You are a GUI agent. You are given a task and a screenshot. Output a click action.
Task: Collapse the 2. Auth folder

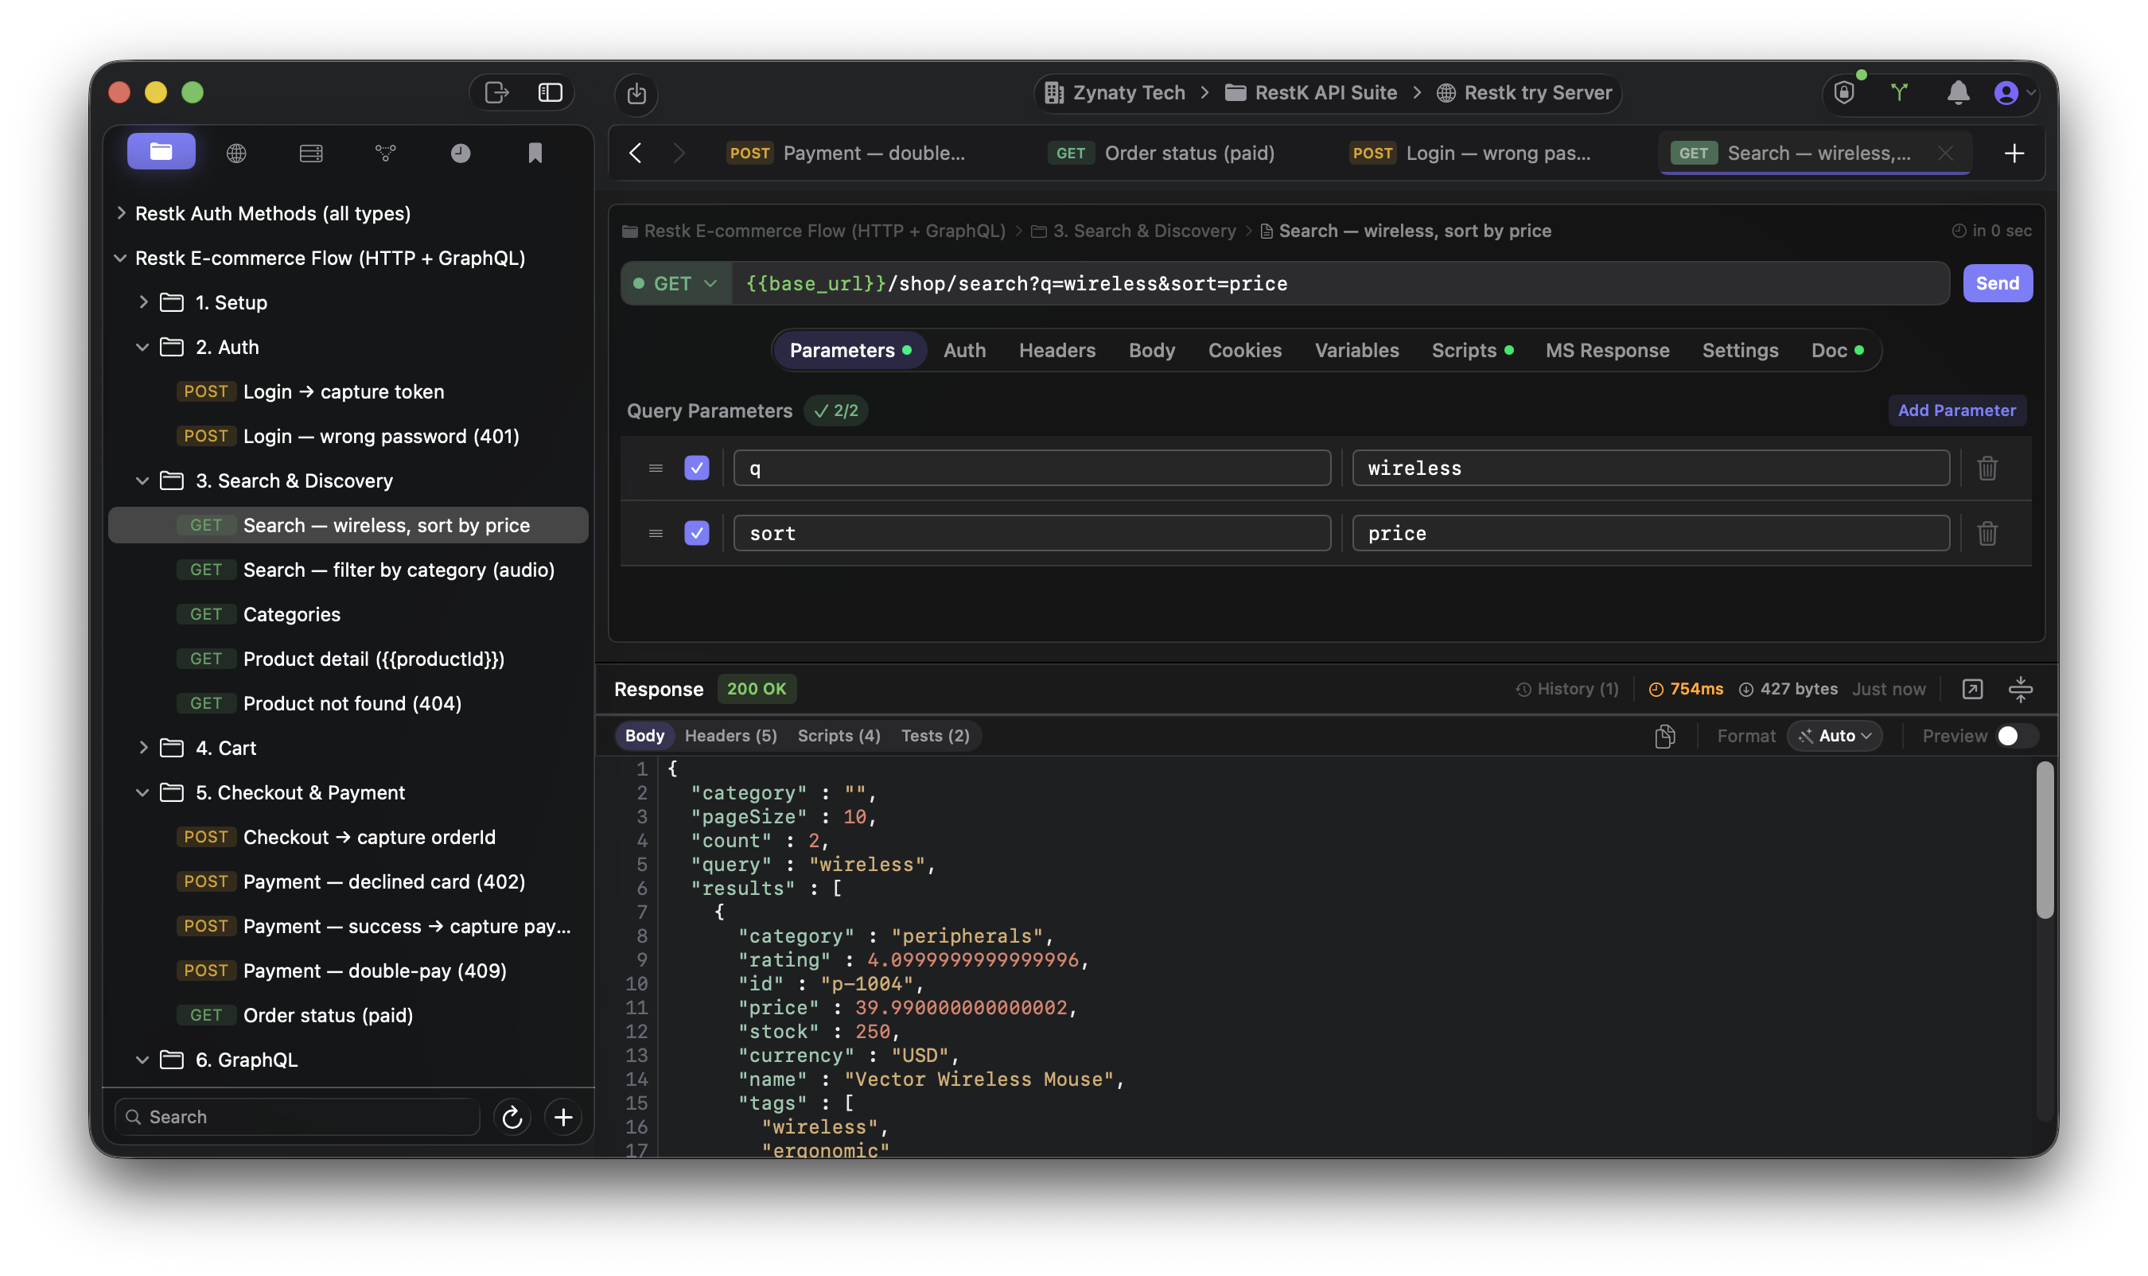[x=142, y=347]
